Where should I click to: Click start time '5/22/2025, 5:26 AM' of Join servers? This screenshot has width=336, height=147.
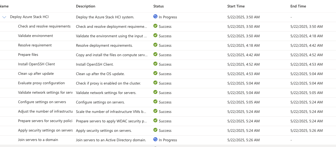243,140
